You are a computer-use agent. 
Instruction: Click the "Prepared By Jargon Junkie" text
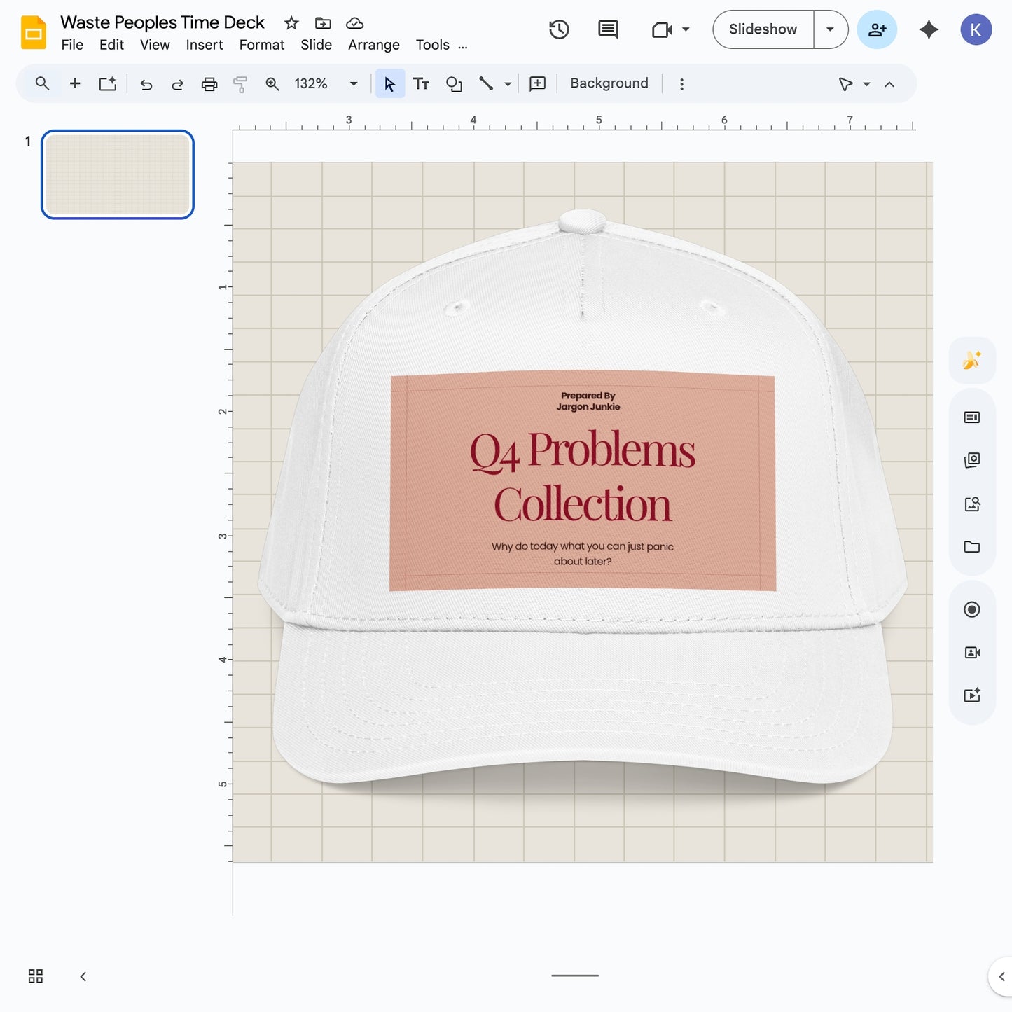[588, 401]
